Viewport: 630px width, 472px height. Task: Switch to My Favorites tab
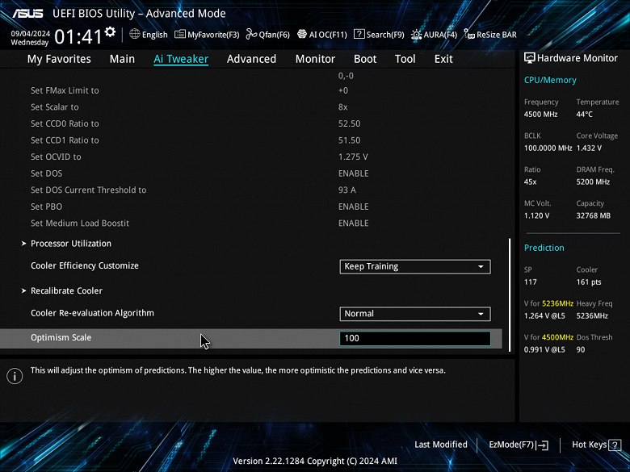(59, 59)
